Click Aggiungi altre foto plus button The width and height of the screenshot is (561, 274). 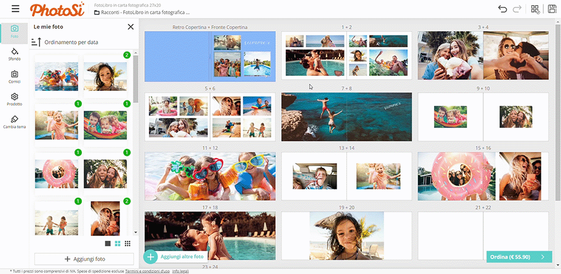point(150,257)
